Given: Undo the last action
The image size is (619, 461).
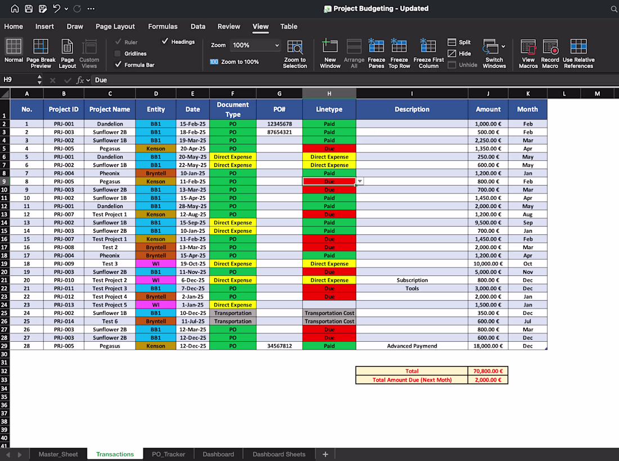Looking at the screenshot, I should coord(56,8).
